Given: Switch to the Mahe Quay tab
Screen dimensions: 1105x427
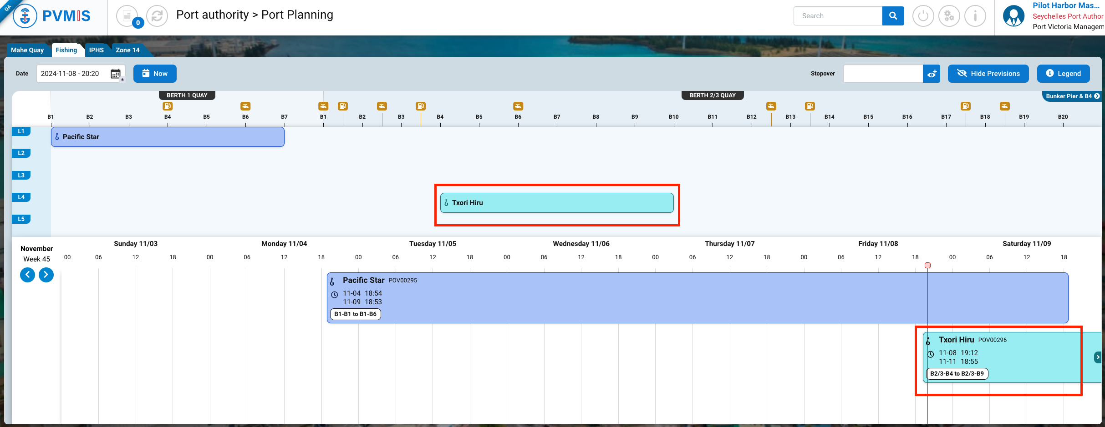Looking at the screenshot, I should (x=27, y=50).
